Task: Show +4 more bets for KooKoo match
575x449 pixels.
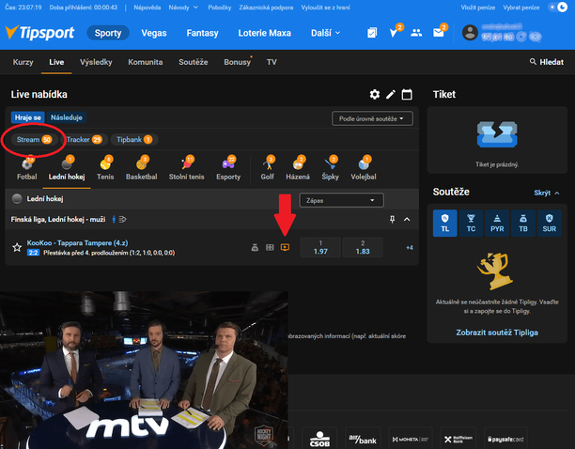Action: pyautogui.click(x=410, y=248)
